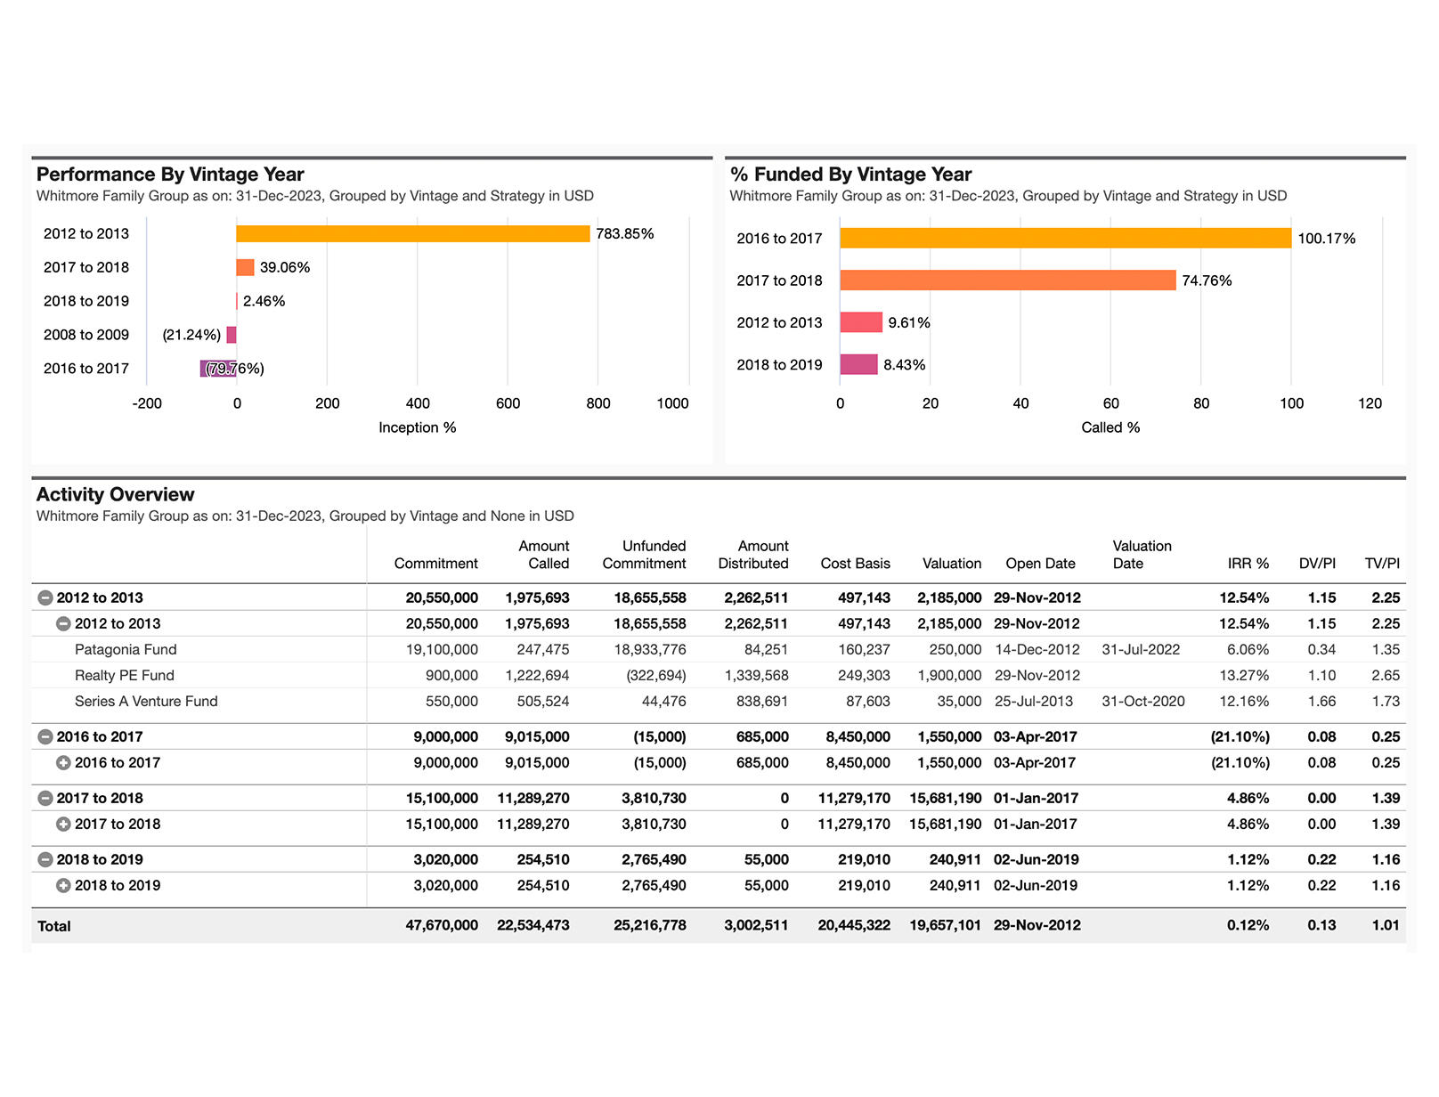This screenshot has height=1097, width=1439.
Task: Collapse the nested 2012 to 2013 subgroup
Action: (x=63, y=624)
